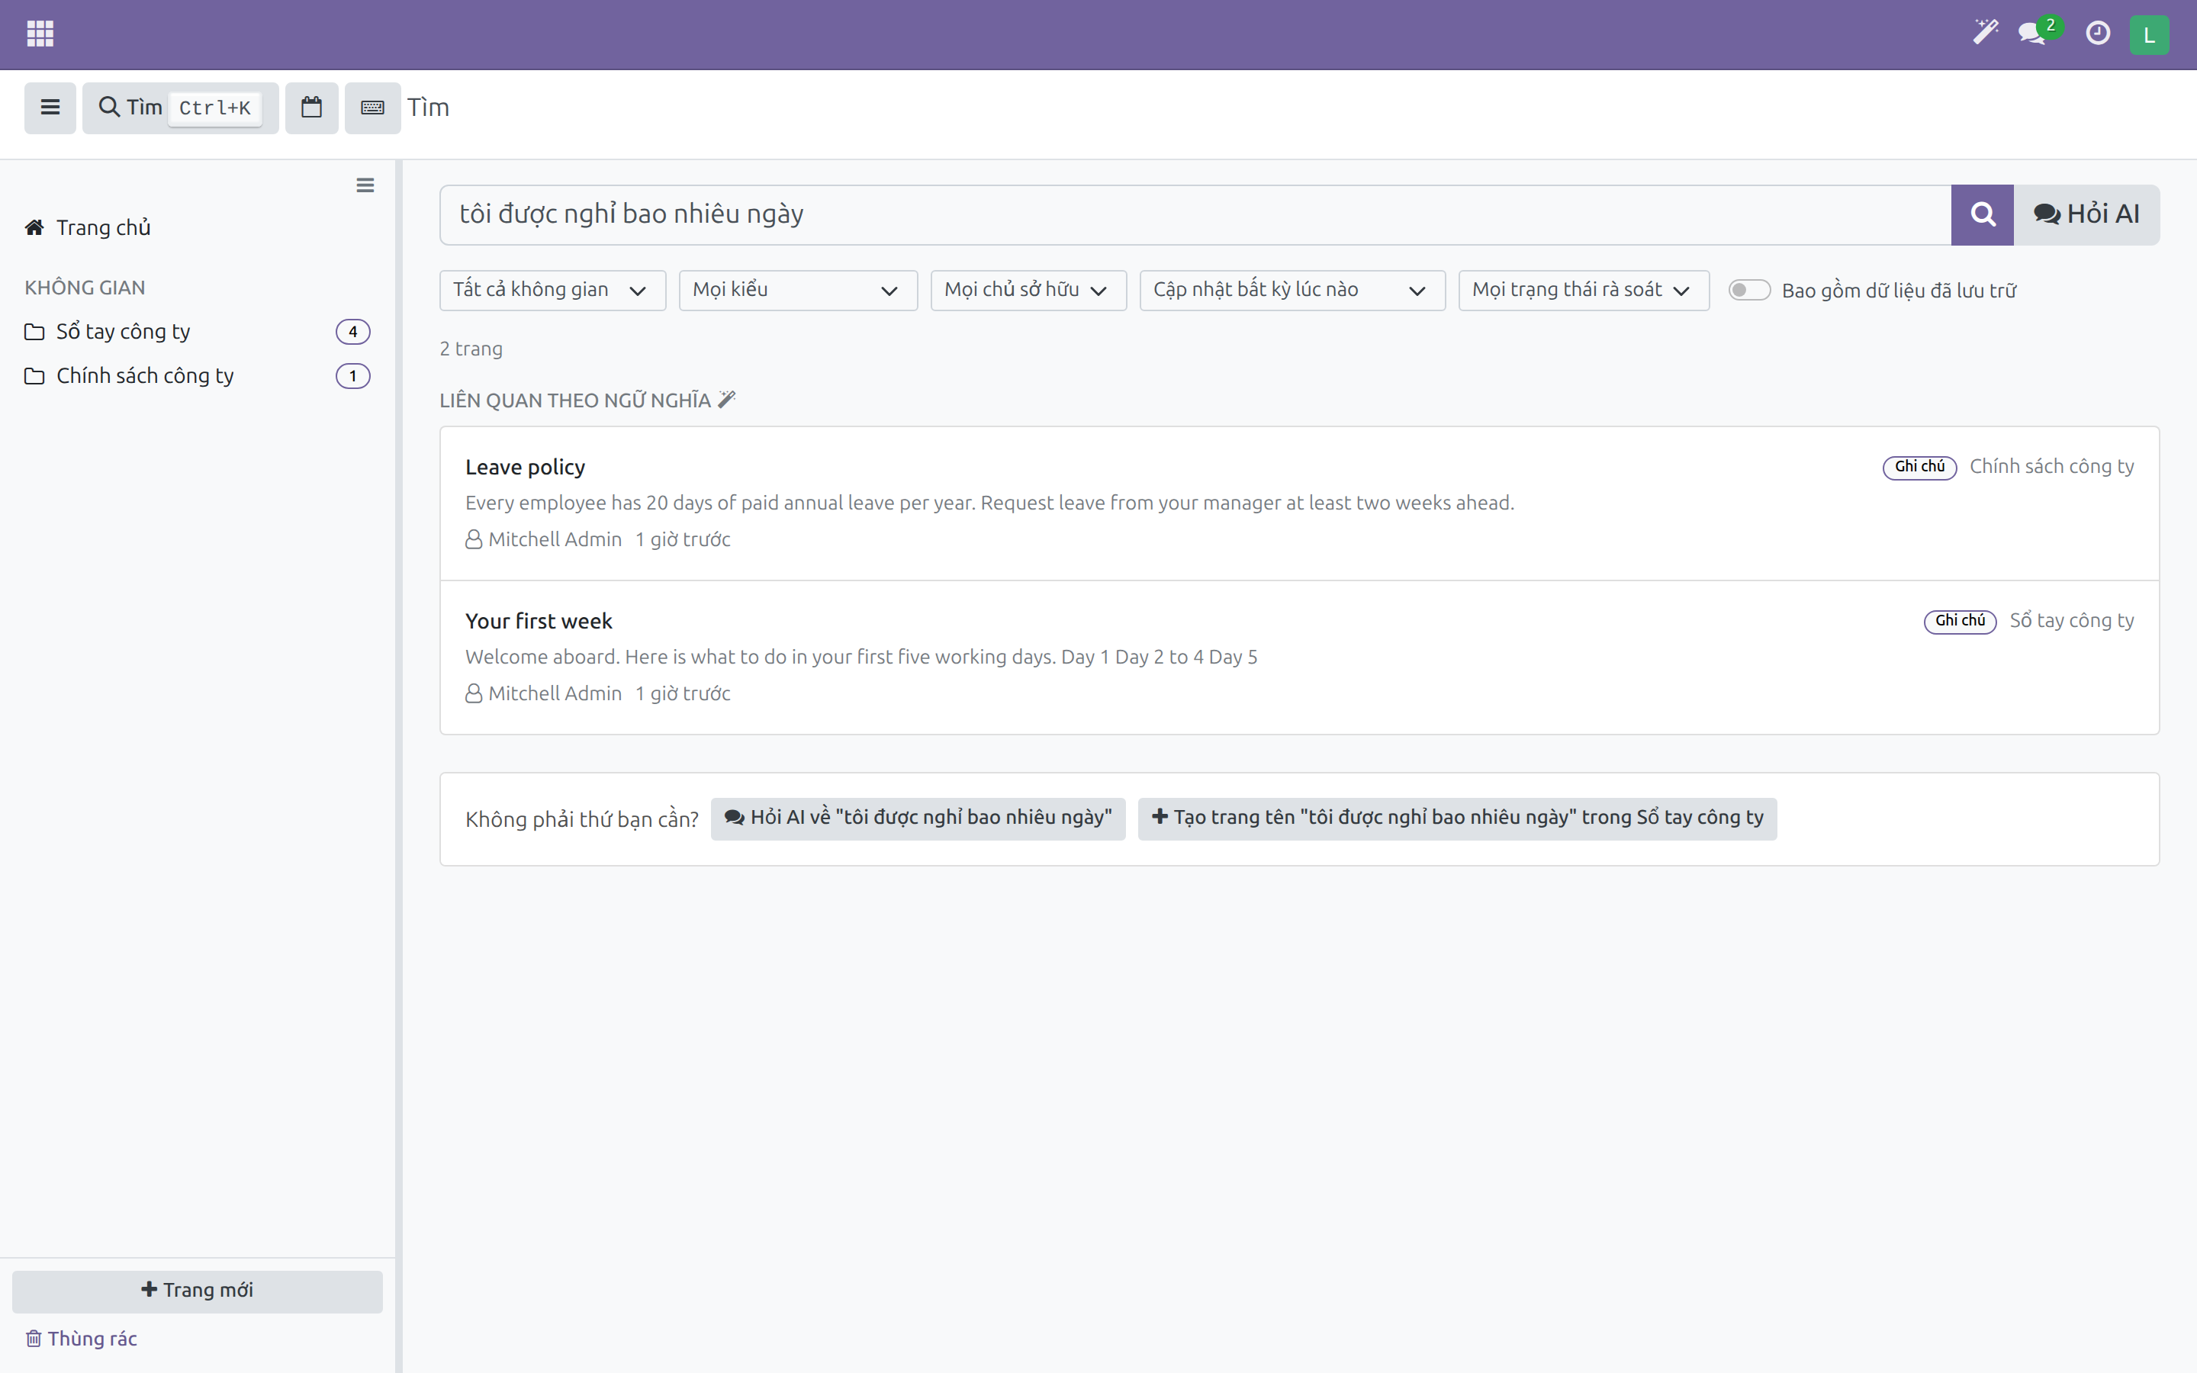The image size is (2197, 1373).
Task: Click badge 1 next to Chính sách công ty
Action: click(352, 376)
